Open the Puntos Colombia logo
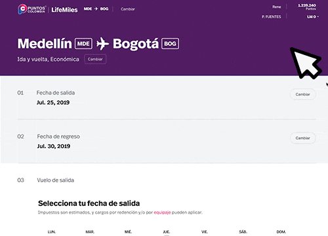Image resolution: width=328 pixels, height=236 pixels. 31,9
